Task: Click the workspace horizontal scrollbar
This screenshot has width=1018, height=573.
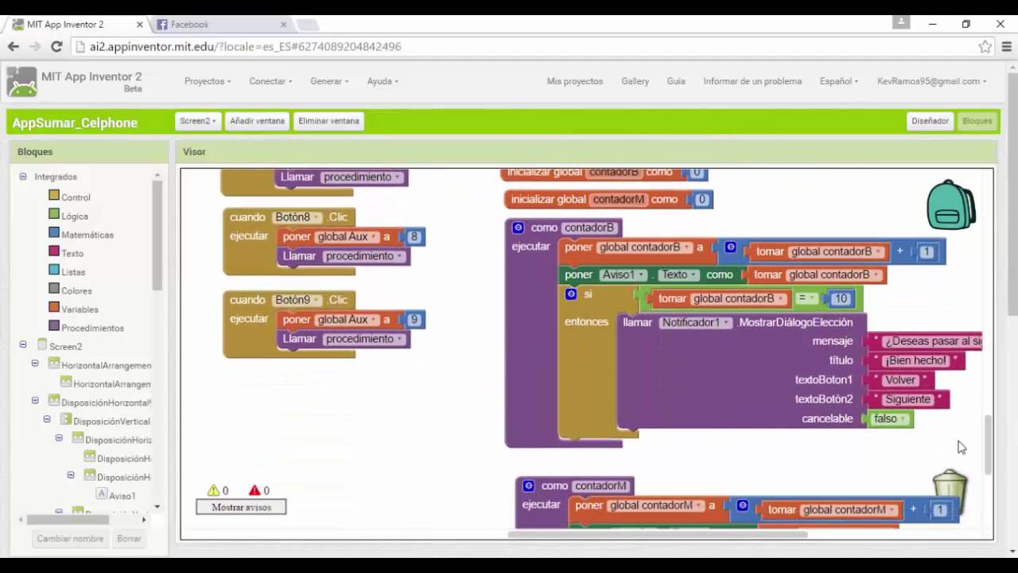Action: (x=658, y=534)
